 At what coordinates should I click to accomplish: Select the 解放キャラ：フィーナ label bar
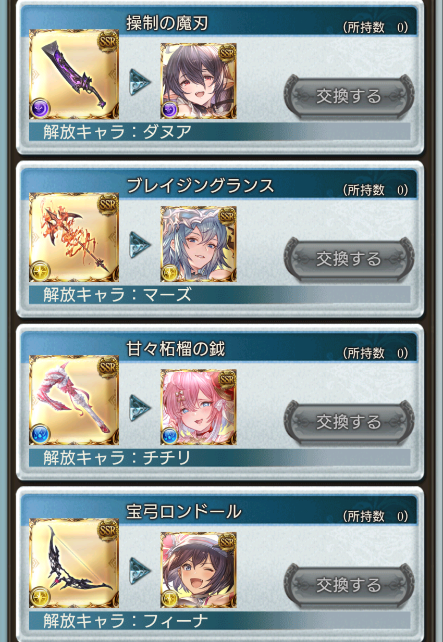tap(219, 621)
